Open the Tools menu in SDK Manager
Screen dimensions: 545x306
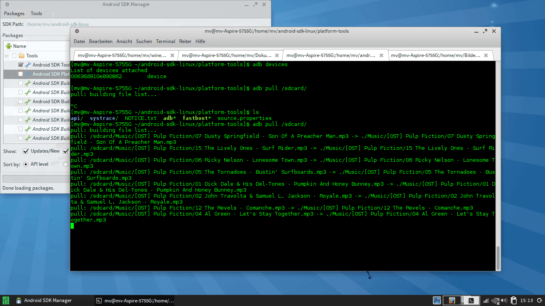click(x=36, y=14)
